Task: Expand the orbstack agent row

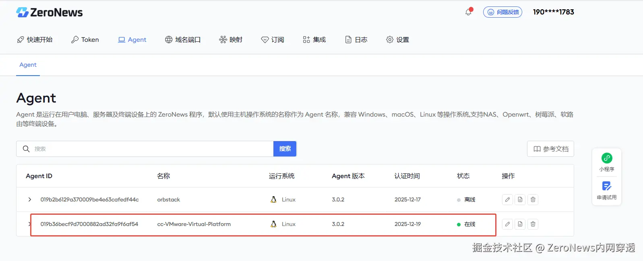Action: 29,199
